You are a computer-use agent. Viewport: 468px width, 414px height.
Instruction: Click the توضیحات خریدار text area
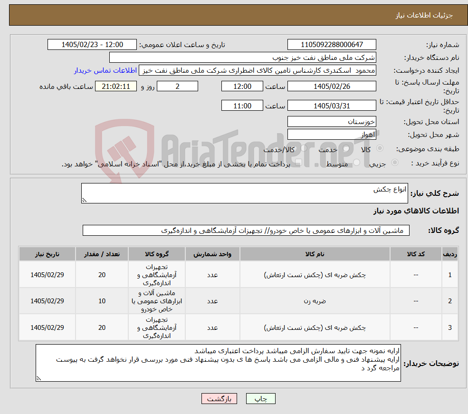coord(218,363)
